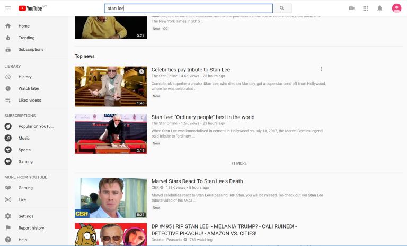This screenshot has width=407, height=246.
Task: Open Liked videos playlist
Action: point(31,100)
